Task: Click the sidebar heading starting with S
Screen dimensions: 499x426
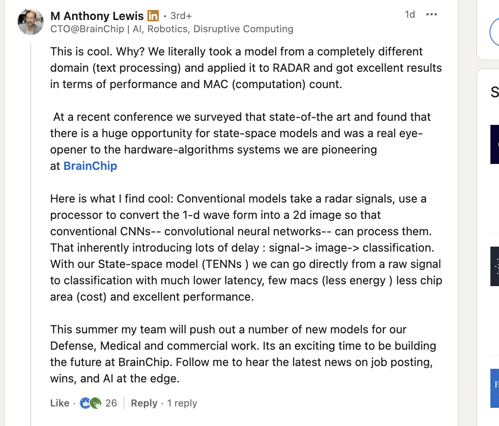Action: point(494,93)
